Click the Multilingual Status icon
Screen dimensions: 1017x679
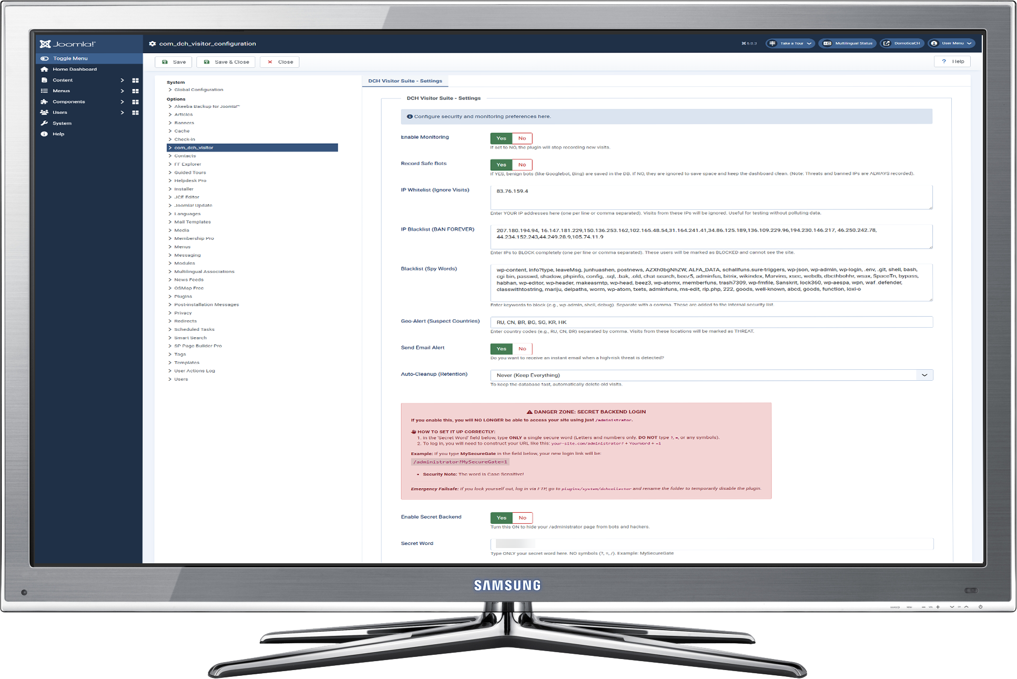coord(828,43)
